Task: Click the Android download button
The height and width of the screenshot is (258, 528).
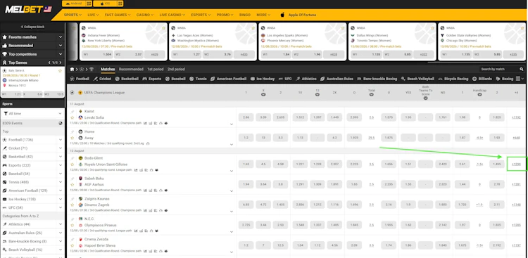Action: [x=73, y=4]
